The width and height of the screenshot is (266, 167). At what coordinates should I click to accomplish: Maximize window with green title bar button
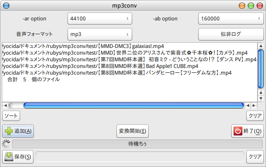click(x=251, y=6)
